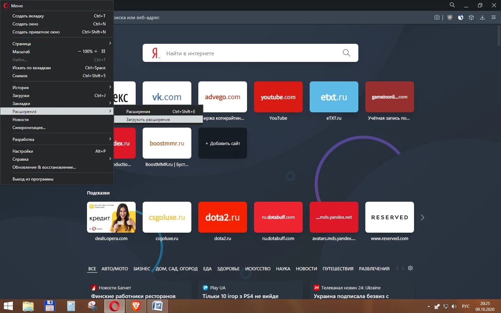Viewport: 501px width, 313px height.
Task: Open news settings gear icon
Action: coord(410,268)
